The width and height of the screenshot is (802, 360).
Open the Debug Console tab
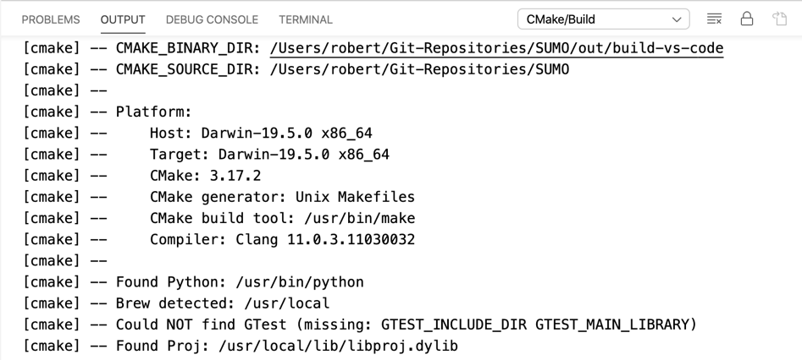[212, 19]
